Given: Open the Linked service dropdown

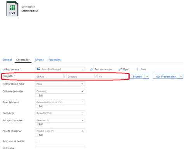Looking at the screenshot, I should click(x=60, y=69).
